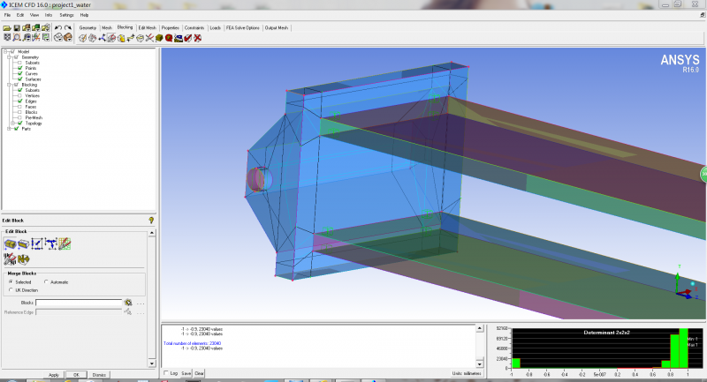
Task: Open the Settings menu
Action: point(66,15)
